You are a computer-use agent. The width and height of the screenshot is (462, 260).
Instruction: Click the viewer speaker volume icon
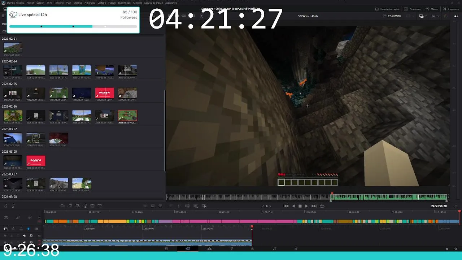tap(456, 16)
